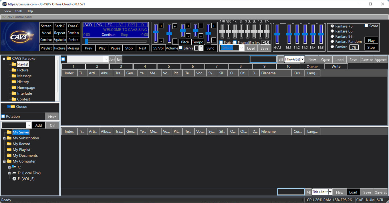The height and width of the screenshot is (203, 389).
Task: Click the CAVS logo image
Action: coord(20,37)
